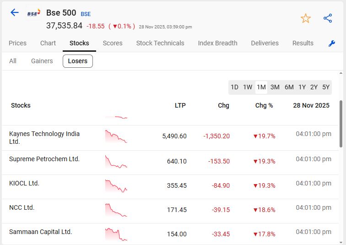The image size is (346, 245).
Task: Switch to 5Y time period
Action: pyautogui.click(x=326, y=87)
